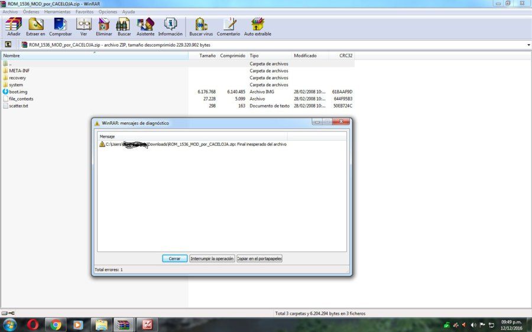
Task: Select the file_contexts file icon
Action: pos(5,99)
